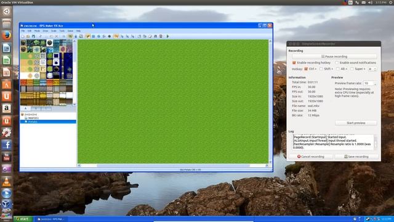Select the highlighted Potato map entry
The image size is (394, 222).
click(x=48, y=121)
